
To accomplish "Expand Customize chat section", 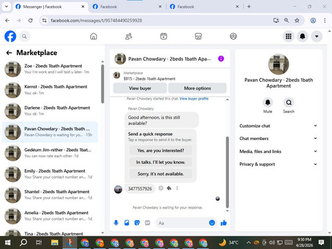I will click(278, 125).
